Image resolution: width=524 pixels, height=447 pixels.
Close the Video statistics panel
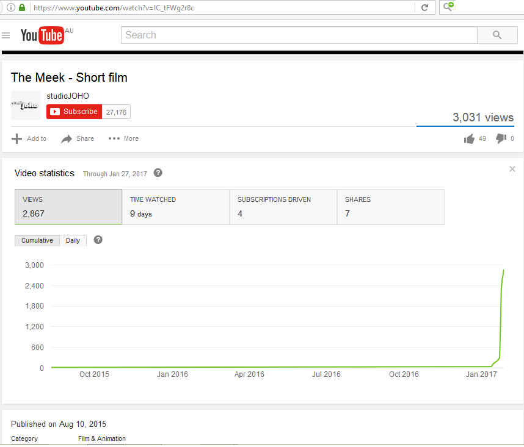point(512,169)
